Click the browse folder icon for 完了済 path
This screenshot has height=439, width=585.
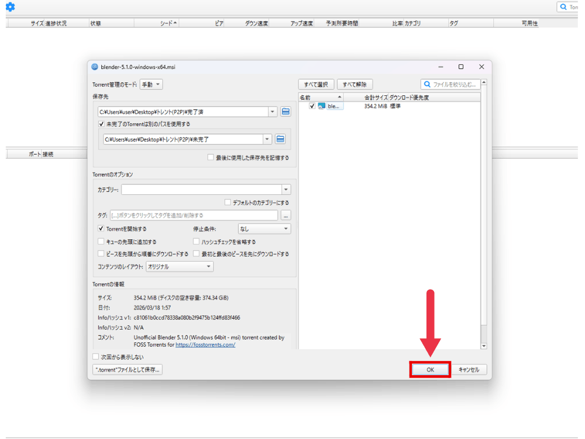(286, 111)
